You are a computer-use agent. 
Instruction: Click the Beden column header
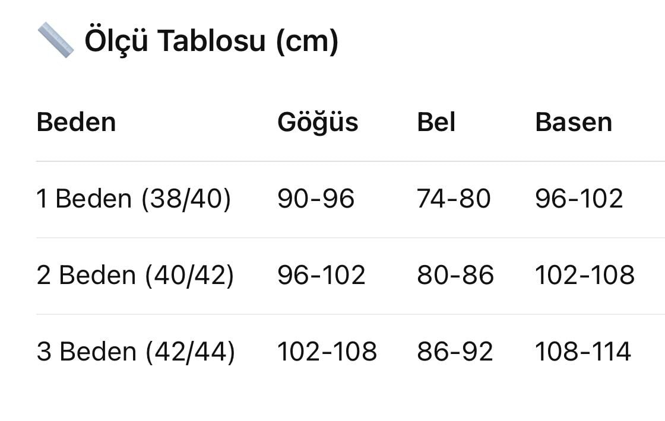pyautogui.click(x=76, y=122)
